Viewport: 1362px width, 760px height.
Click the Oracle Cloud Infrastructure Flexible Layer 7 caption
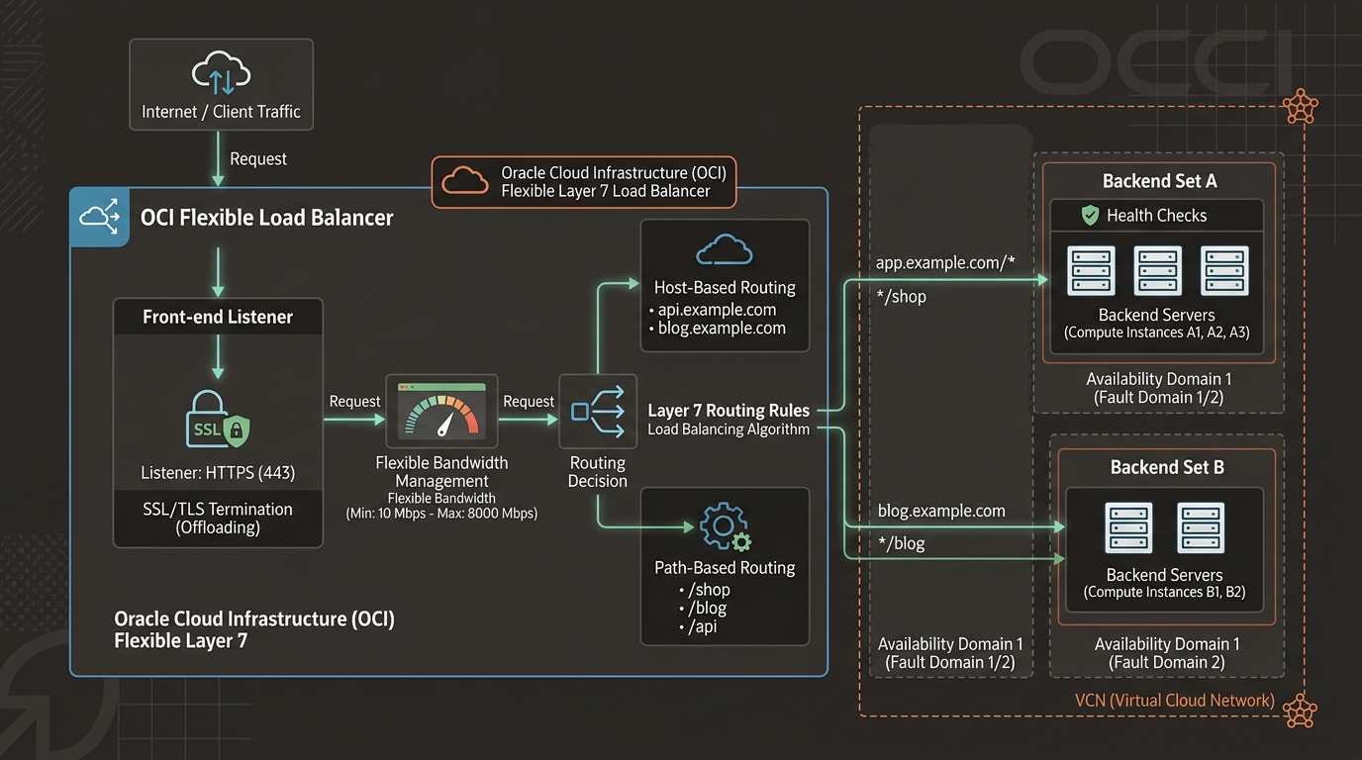click(x=254, y=629)
